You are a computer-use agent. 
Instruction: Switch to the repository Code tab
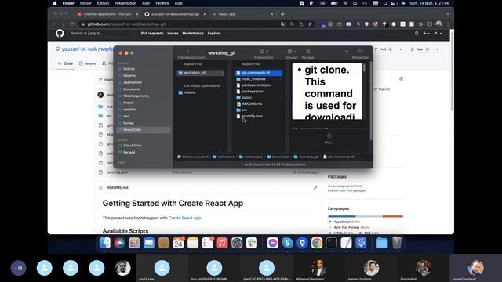(65, 63)
